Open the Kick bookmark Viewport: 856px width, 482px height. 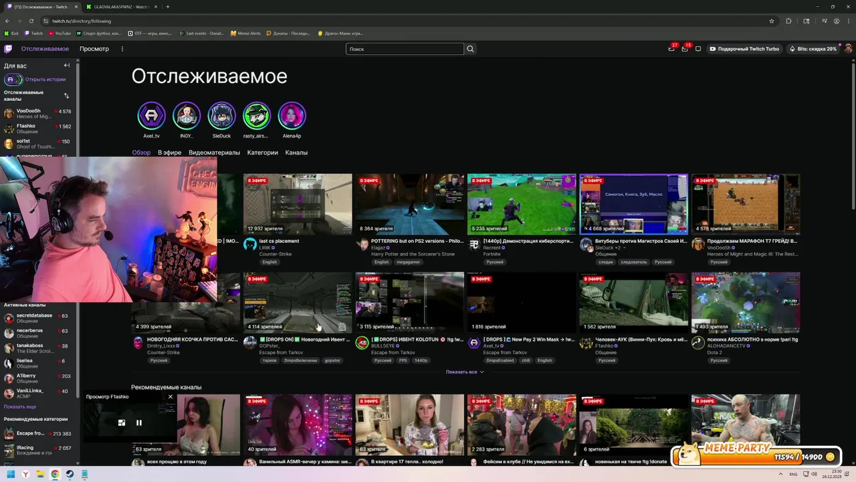[12, 33]
